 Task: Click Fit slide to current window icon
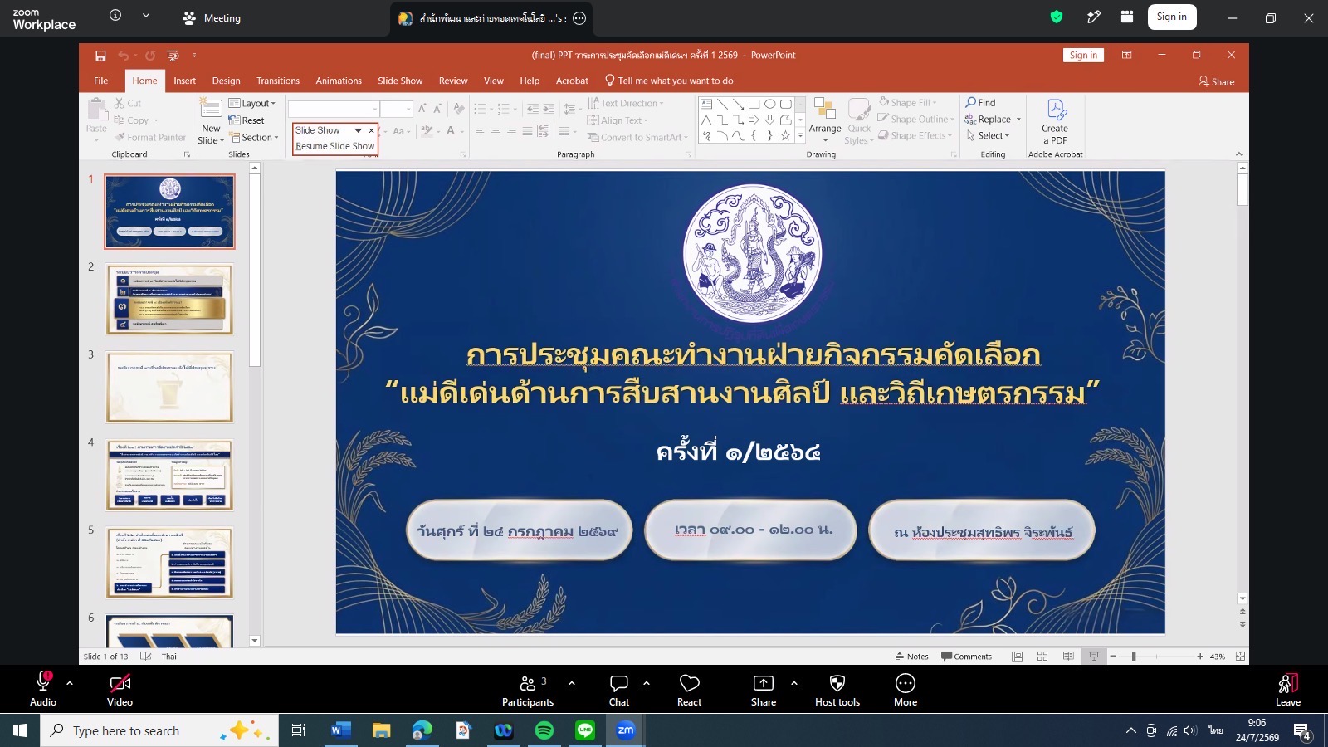pyautogui.click(x=1240, y=657)
